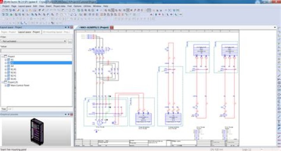This screenshot has width=281, height=151.
Task: Click the motor symbol at bottom of schematic
Action: (x=99, y=123)
